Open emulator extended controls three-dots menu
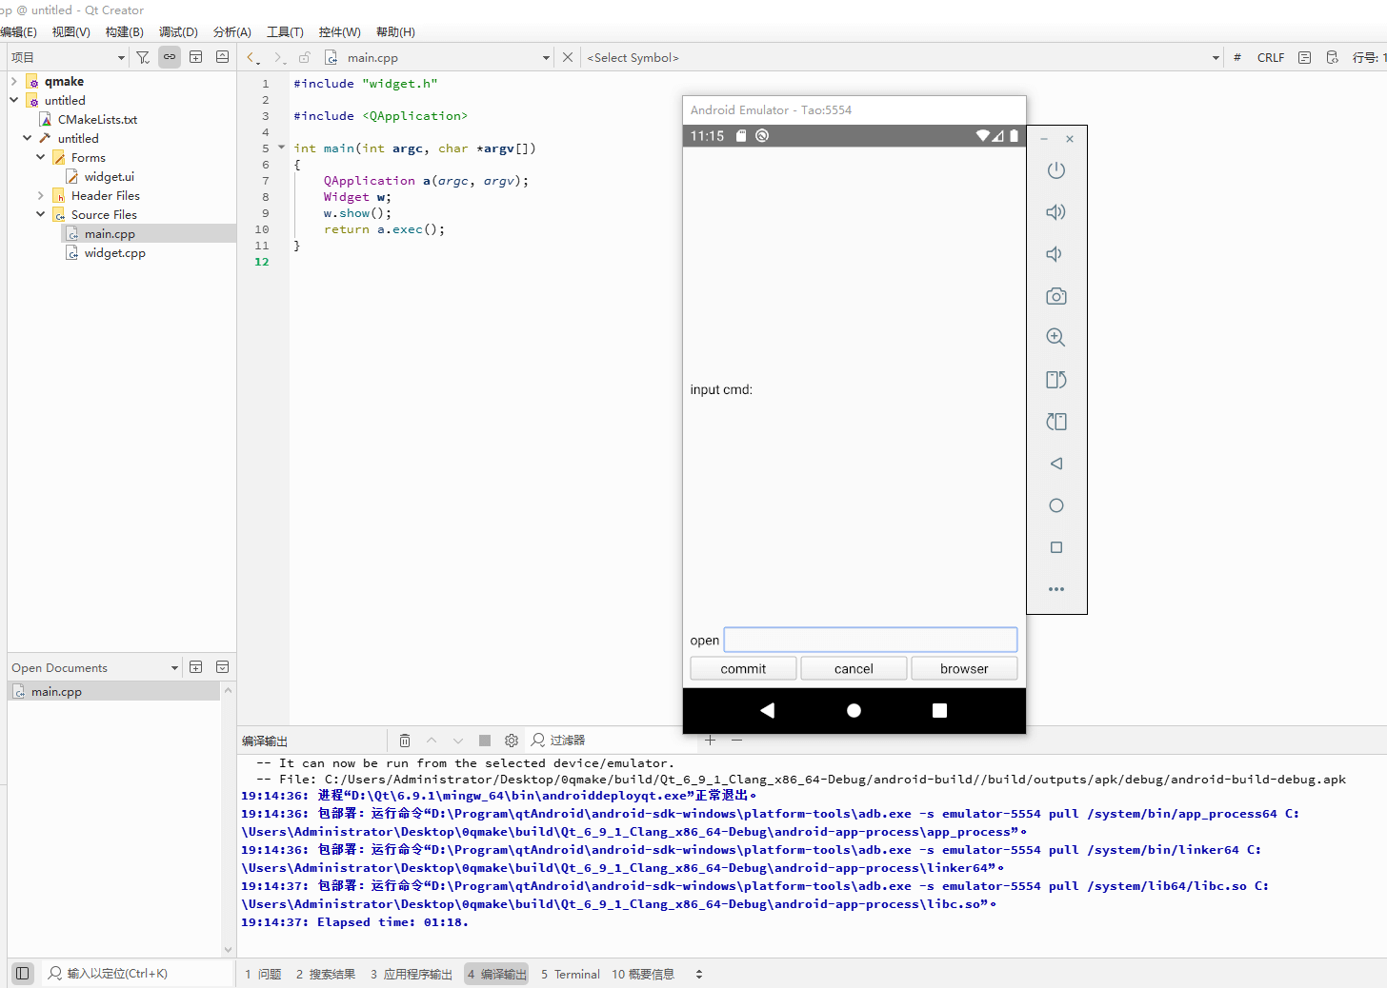This screenshot has height=988, width=1387. 1055,589
